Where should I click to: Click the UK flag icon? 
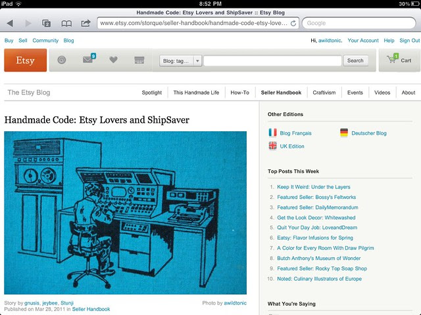point(272,146)
